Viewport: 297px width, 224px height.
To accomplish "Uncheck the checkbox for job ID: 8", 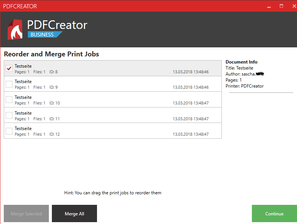I will point(9,68).
